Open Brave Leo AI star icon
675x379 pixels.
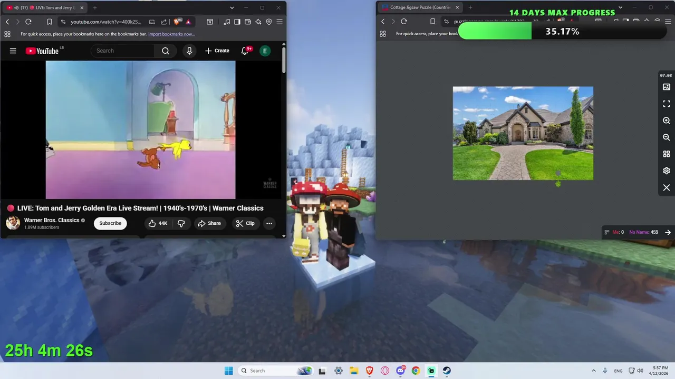258,22
